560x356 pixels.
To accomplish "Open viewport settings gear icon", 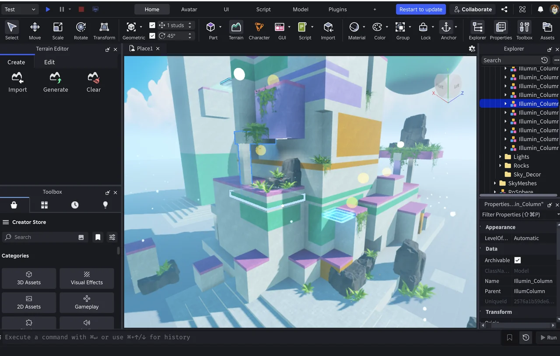I will (x=472, y=49).
